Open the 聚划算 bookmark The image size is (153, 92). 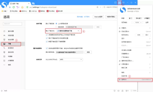(x=59, y=11)
